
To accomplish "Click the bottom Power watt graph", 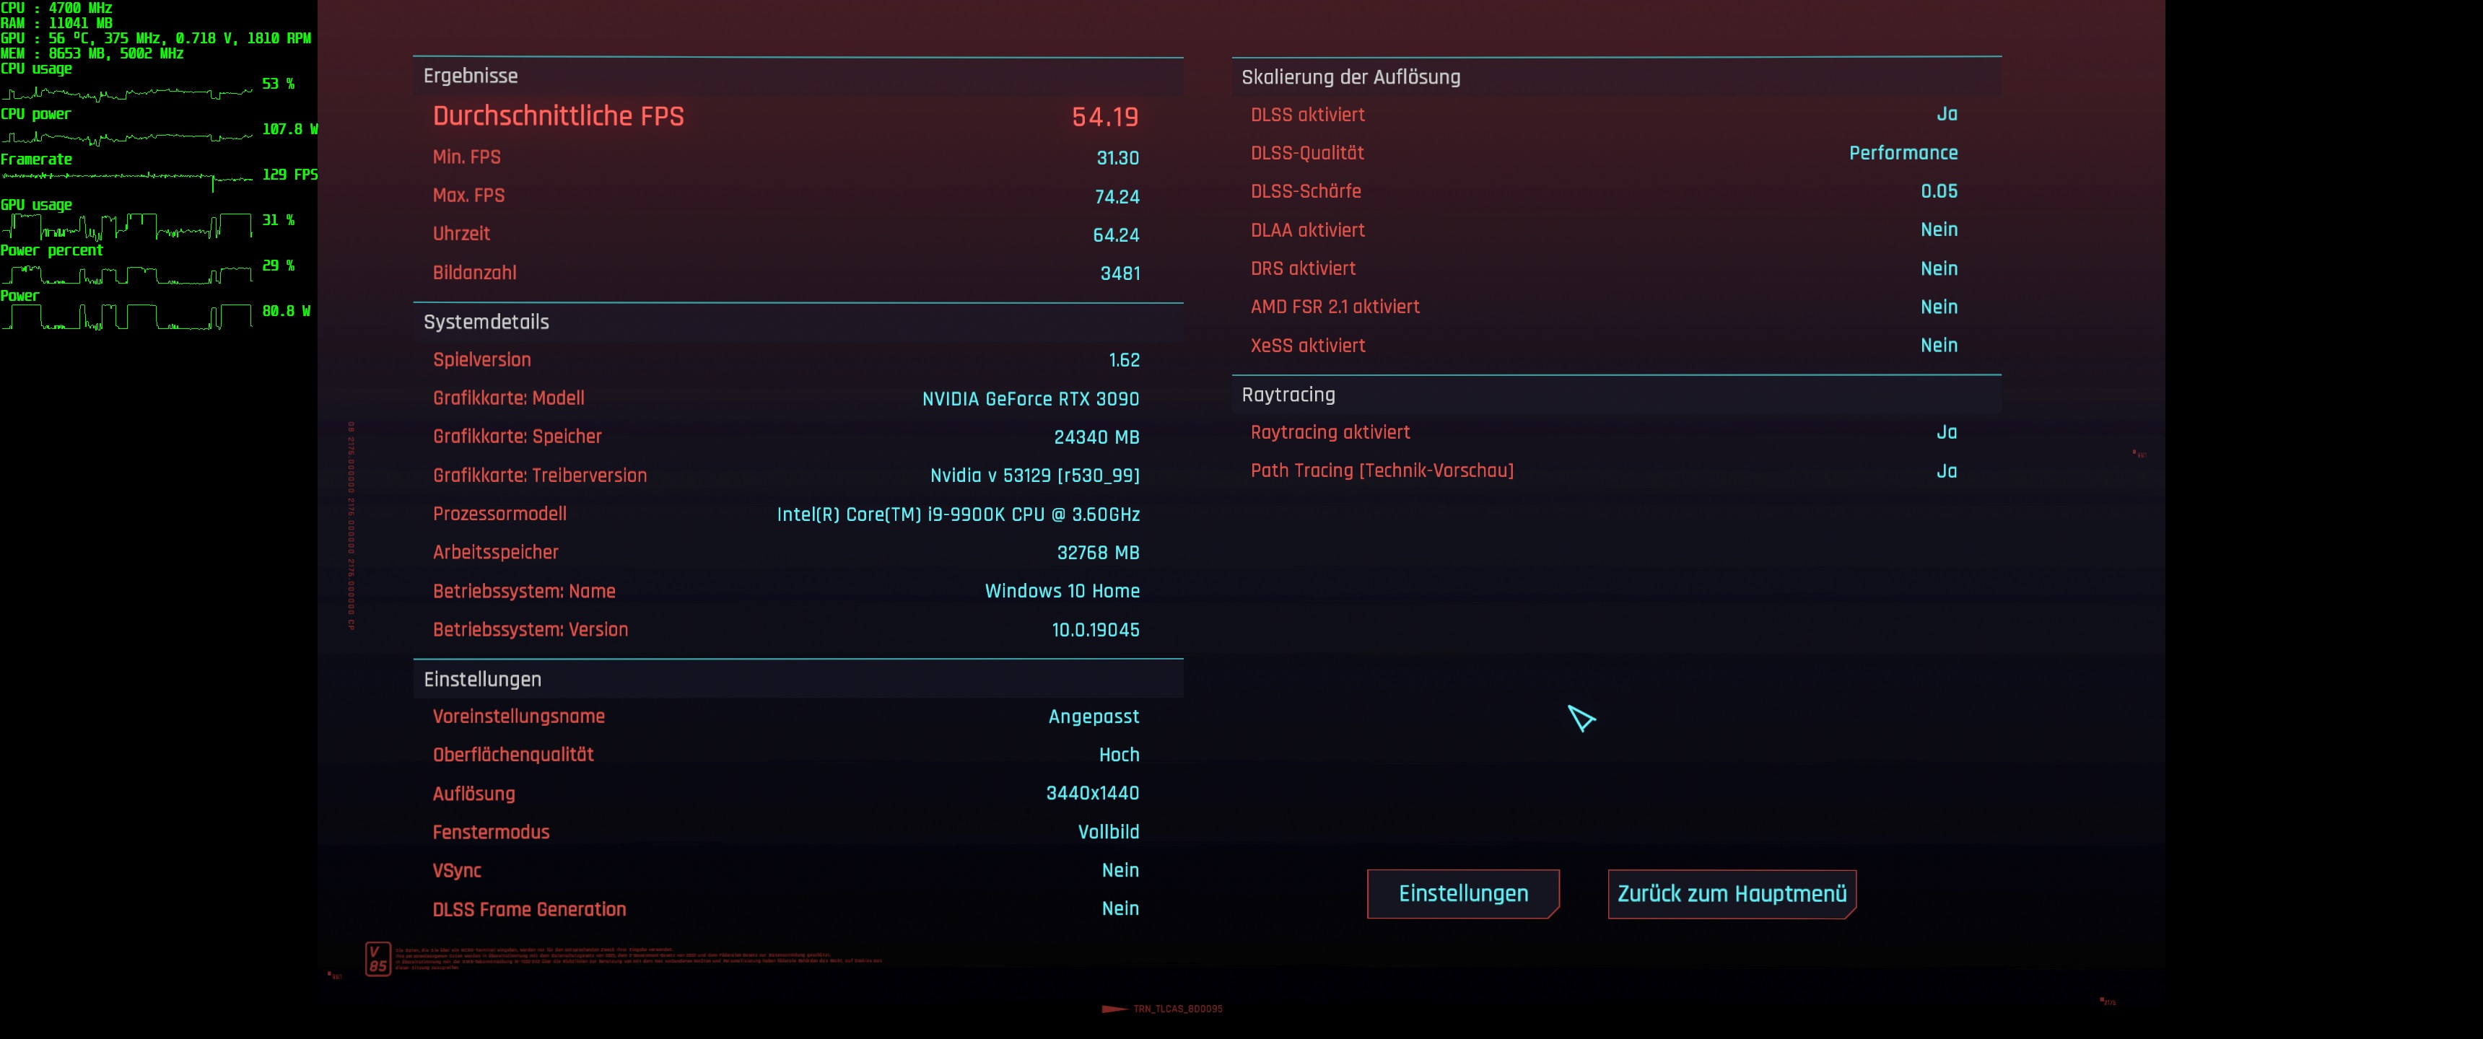I will (x=127, y=317).
